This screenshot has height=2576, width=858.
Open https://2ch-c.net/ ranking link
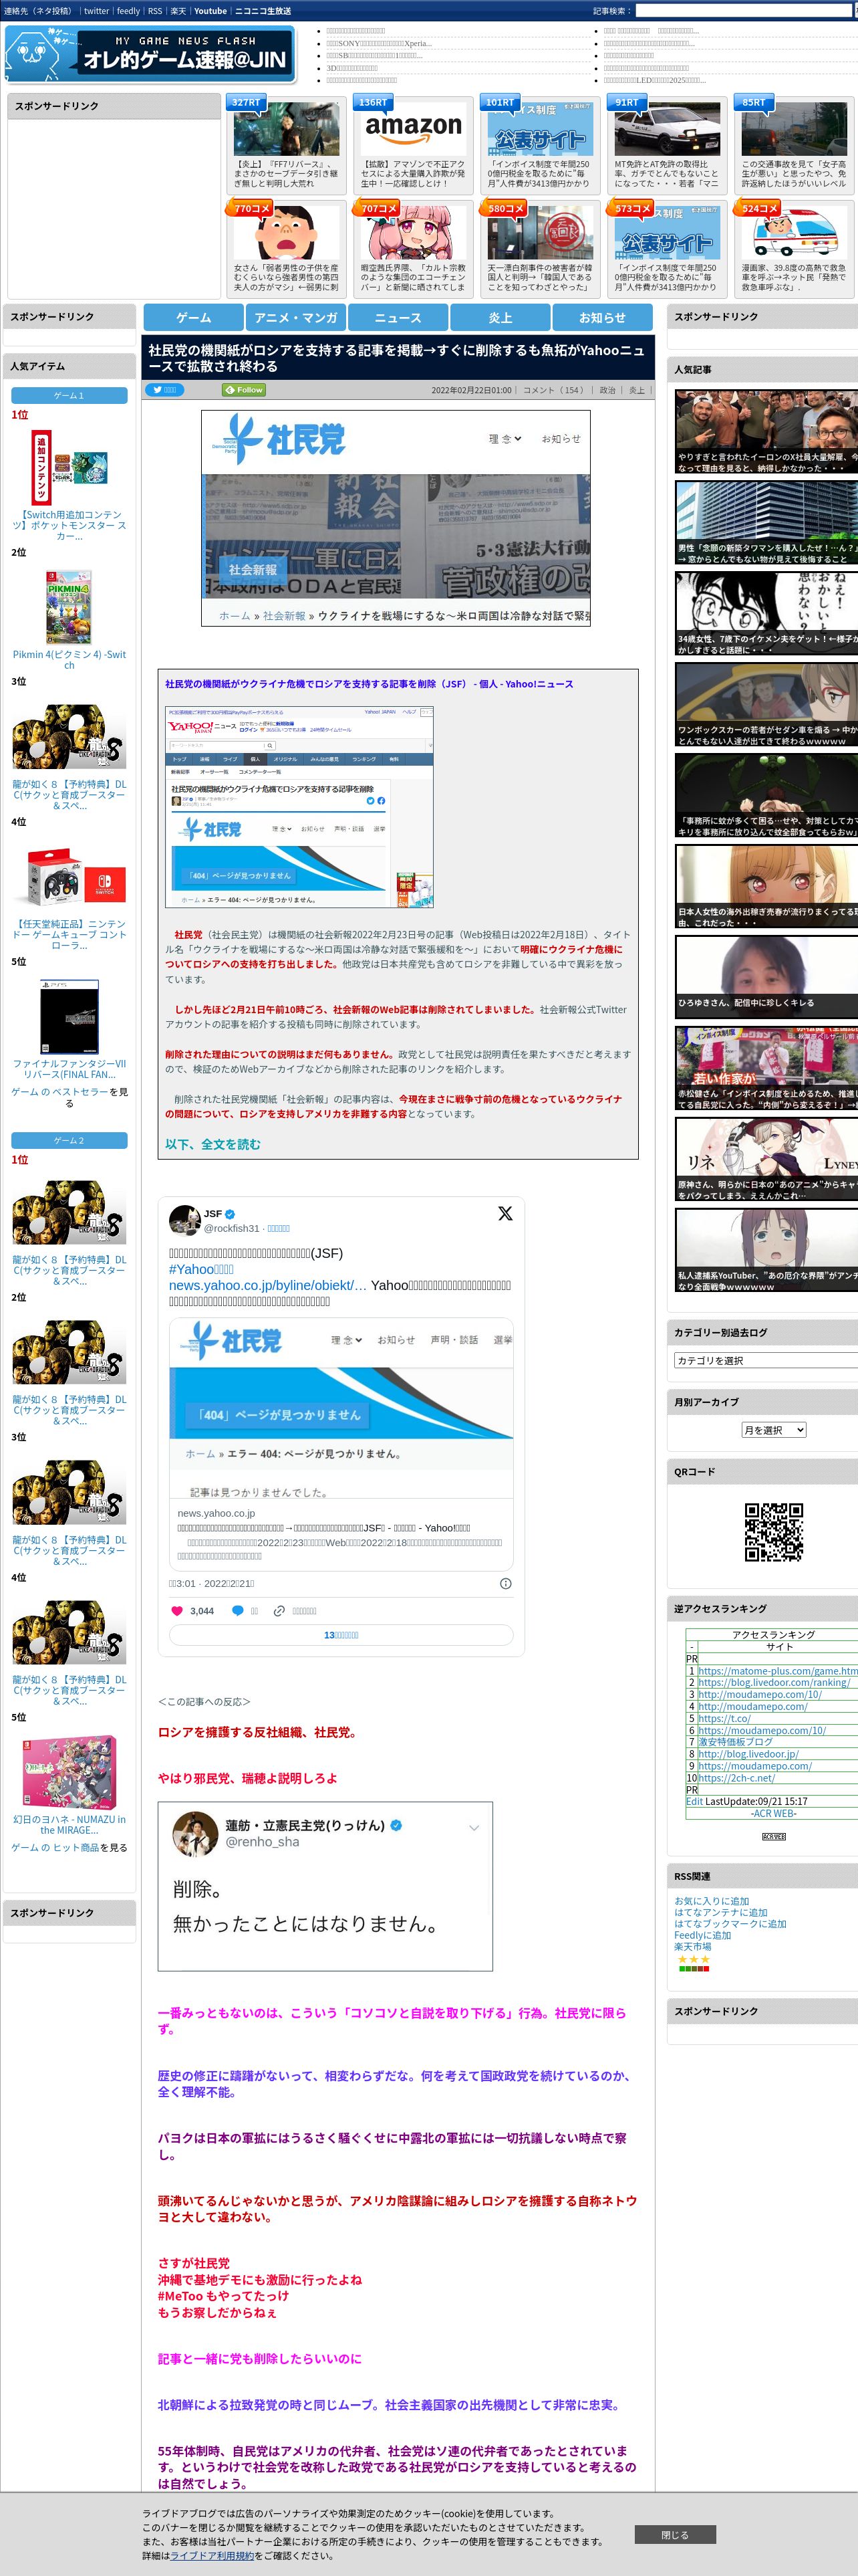click(x=736, y=1778)
